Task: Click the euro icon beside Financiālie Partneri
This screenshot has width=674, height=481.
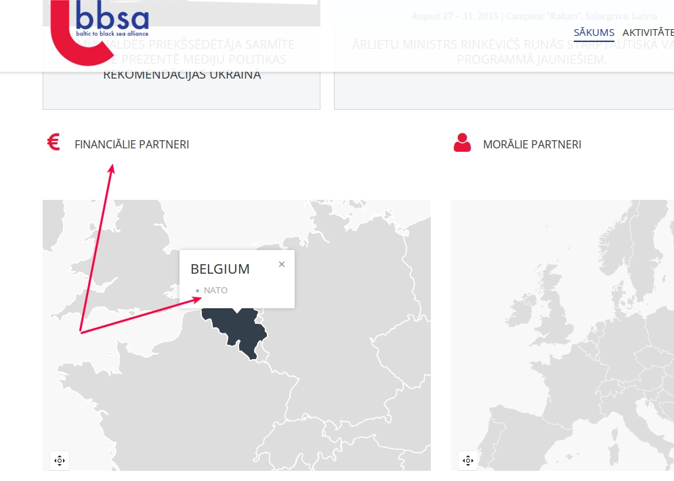Action: pos(54,143)
